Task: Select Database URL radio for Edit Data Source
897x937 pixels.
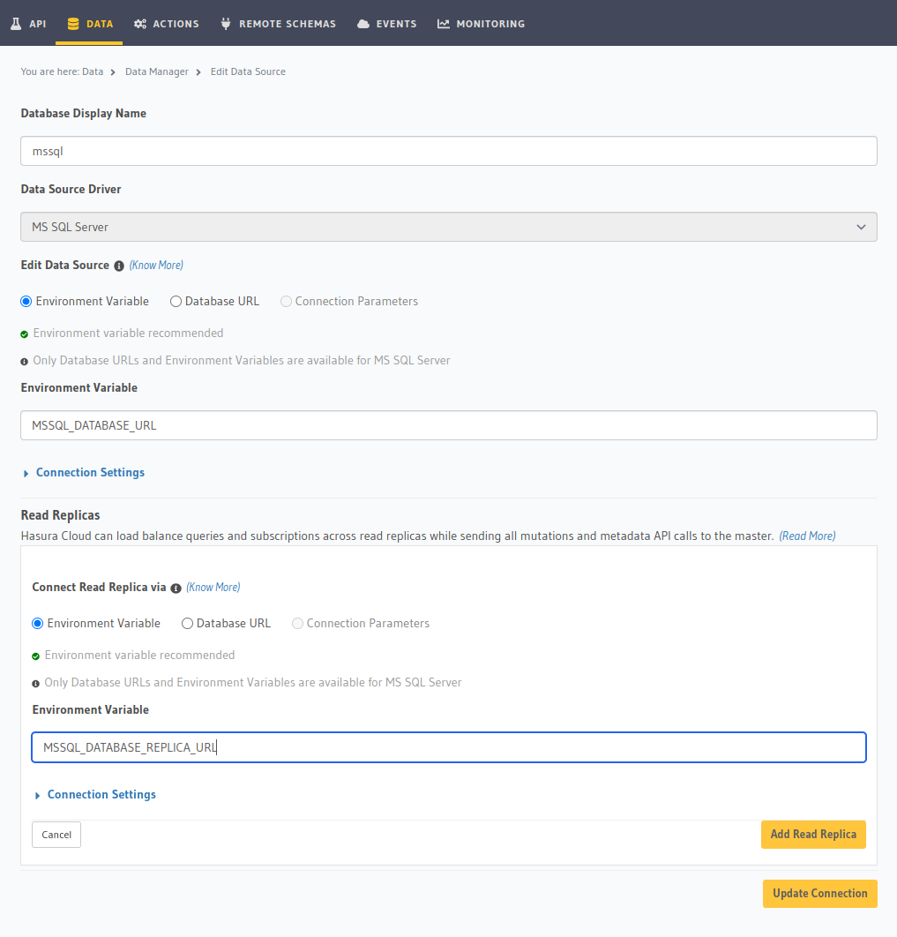Action: pos(175,301)
